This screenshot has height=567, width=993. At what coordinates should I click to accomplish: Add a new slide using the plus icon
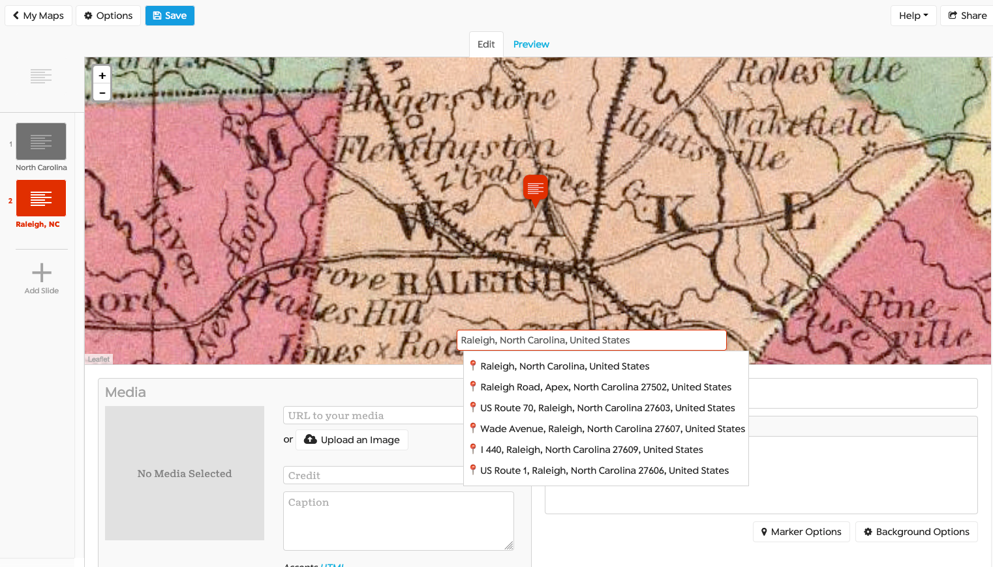tap(41, 273)
